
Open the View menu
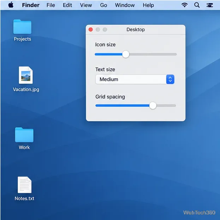(x=86, y=5)
